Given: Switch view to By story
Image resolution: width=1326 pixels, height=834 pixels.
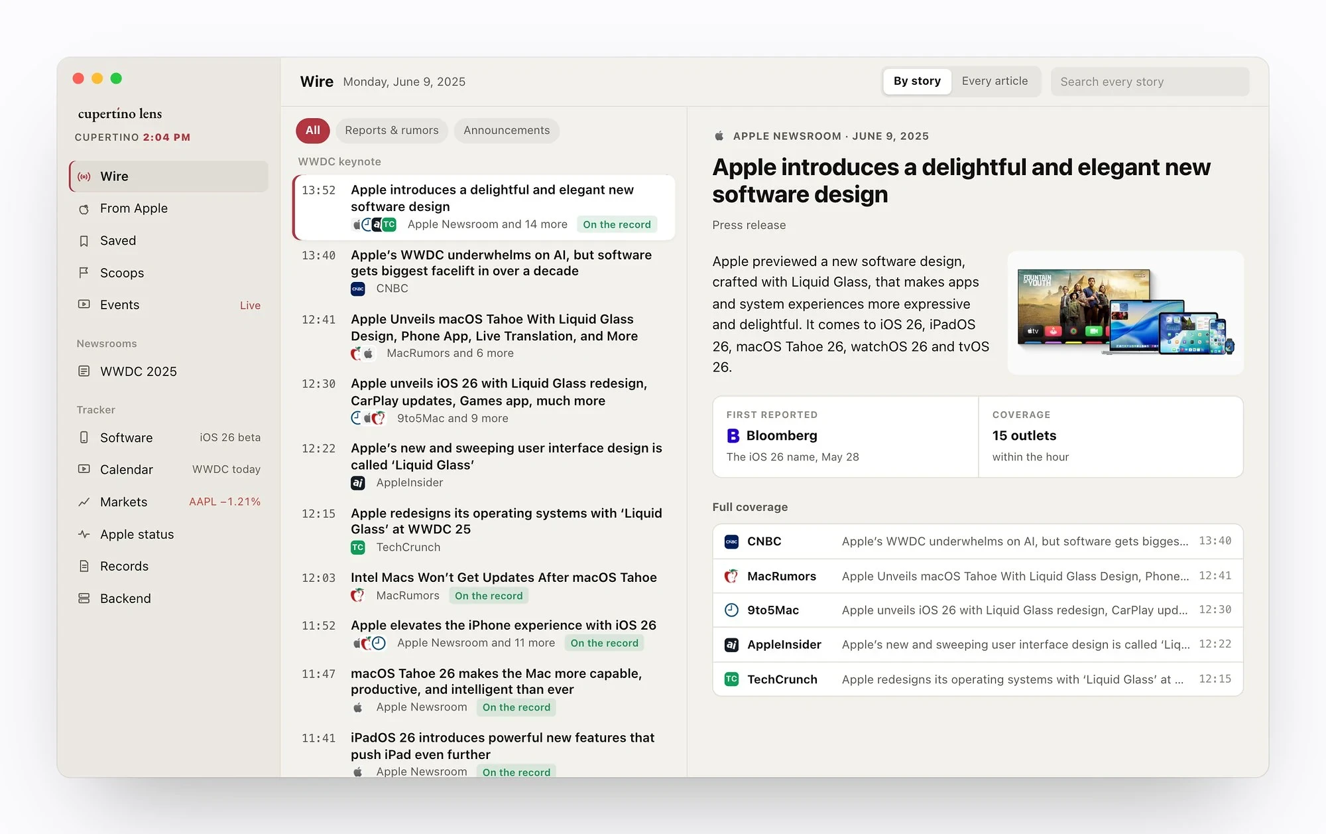Looking at the screenshot, I should coord(917,82).
